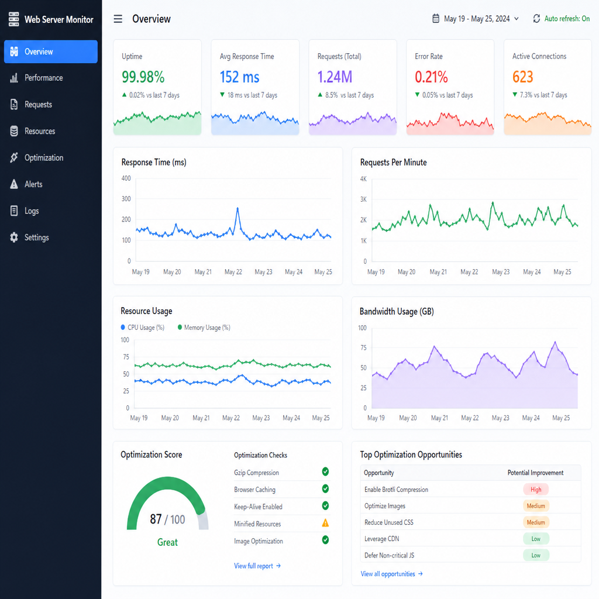Image resolution: width=599 pixels, height=599 pixels.
Task: Click the Optimization rocket icon
Action: tap(14, 157)
